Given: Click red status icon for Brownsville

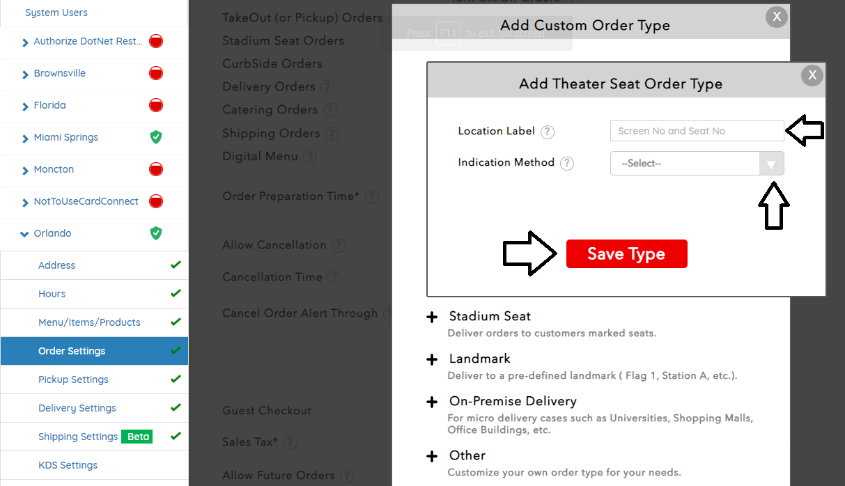Looking at the screenshot, I should pyautogui.click(x=156, y=73).
